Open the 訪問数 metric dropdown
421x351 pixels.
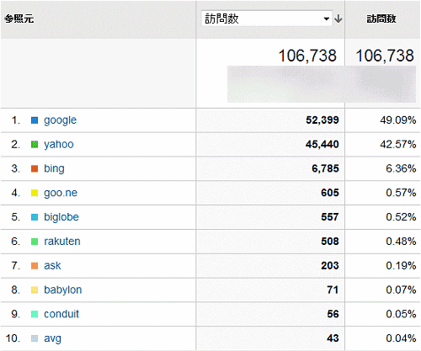coord(267,19)
